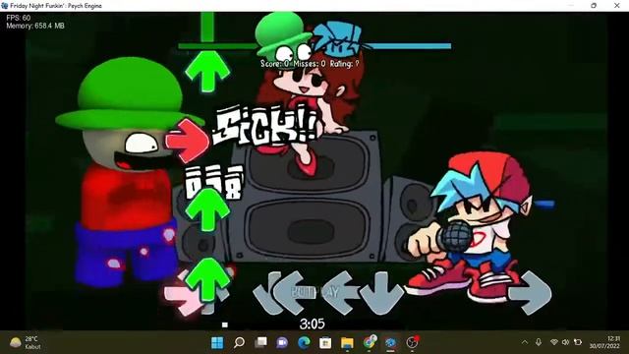Click the green portion of the health bar
The height and width of the screenshot is (354, 629).
pos(218,46)
